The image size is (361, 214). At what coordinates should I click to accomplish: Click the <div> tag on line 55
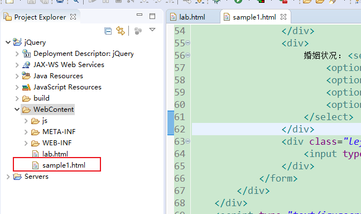(295, 44)
